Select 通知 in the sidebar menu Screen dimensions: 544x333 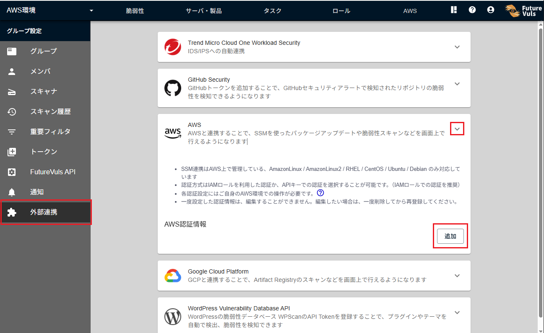[x=45, y=192]
